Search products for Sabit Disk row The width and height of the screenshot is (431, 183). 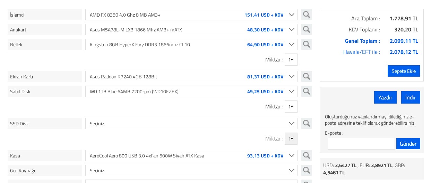click(306, 91)
